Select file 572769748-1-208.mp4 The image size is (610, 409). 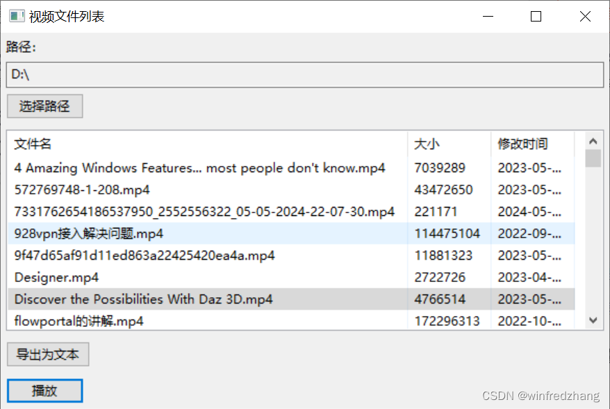point(82,190)
